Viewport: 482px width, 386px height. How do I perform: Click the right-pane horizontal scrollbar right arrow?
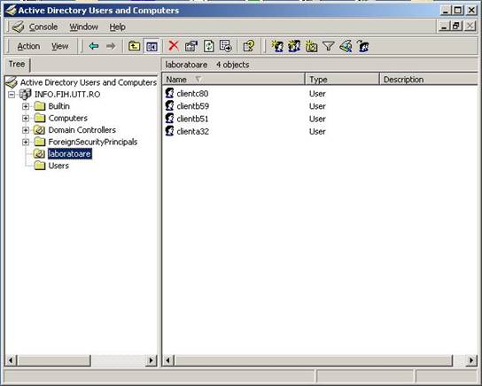coord(471,360)
